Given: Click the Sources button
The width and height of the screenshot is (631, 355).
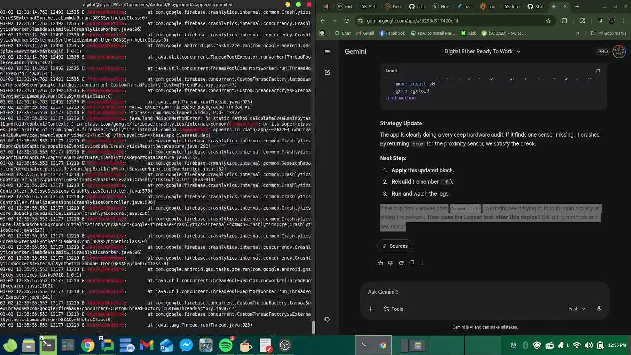Looking at the screenshot, I should 395,246.
